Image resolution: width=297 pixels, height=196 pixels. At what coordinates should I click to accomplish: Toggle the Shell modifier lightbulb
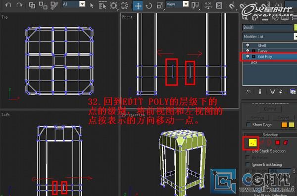pos(247,46)
